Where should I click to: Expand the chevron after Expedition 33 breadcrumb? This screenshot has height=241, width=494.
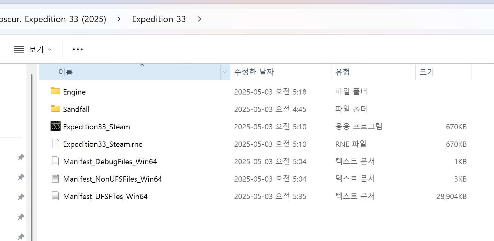[199, 19]
